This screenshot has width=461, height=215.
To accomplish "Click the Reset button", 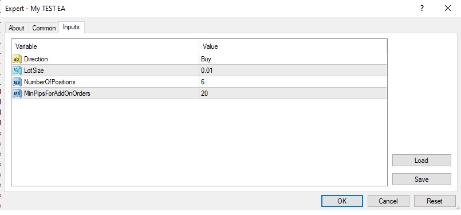I will point(435,201).
